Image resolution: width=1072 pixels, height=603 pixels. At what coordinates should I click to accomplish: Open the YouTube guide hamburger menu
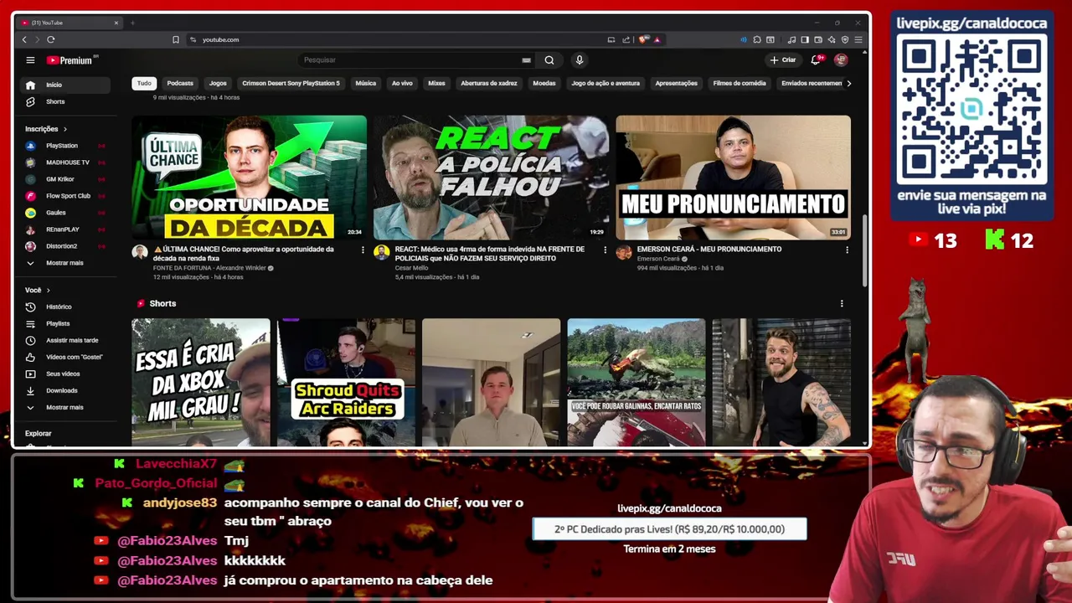[x=30, y=60]
